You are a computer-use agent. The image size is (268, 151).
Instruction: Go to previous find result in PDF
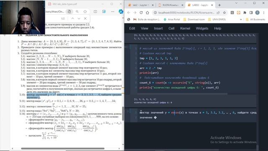[x=72, y=18]
